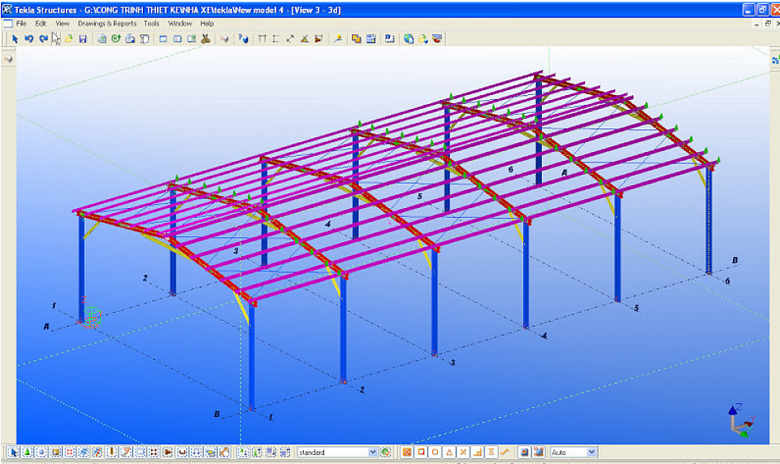Open the Drawings & Reports menu
Viewport: 780px width, 464px height.
tap(106, 24)
